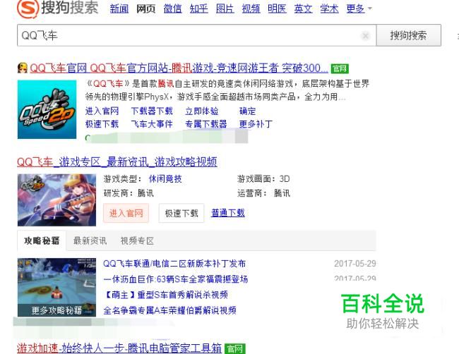Screen dimensions: 459x354
Task: Click the red 进入官网 button
Action: tap(126, 213)
